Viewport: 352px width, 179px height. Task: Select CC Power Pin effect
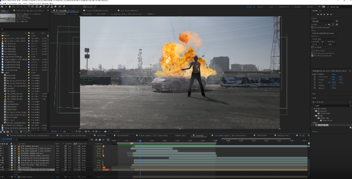pos(323,125)
